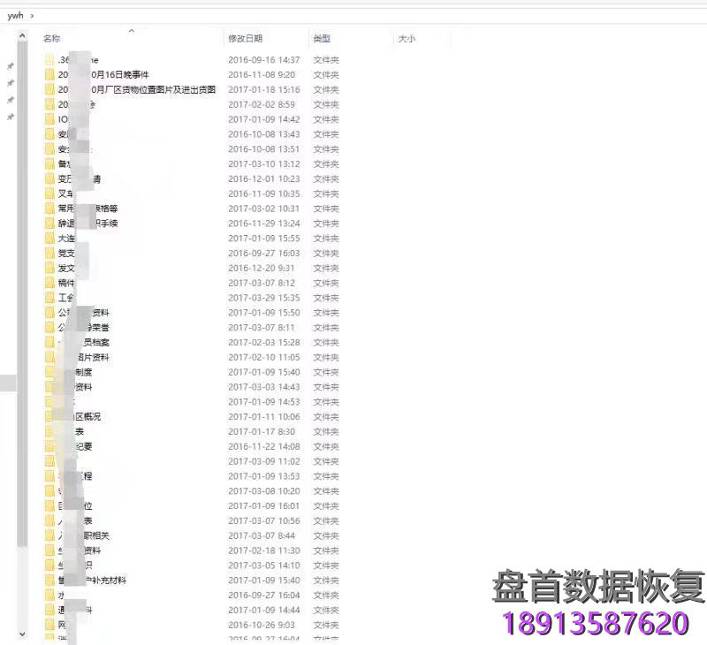This screenshot has width=707, height=645.
Task: Open the breadcrumb chevron next to ywh
Action: click(31, 15)
